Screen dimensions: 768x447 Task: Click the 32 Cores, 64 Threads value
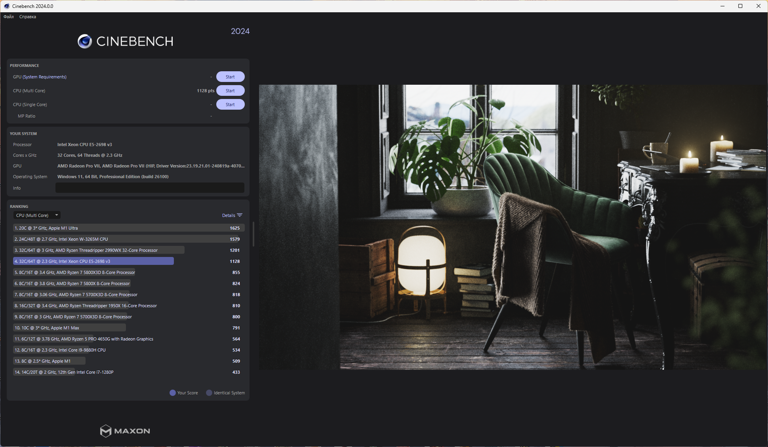click(x=90, y=155)
